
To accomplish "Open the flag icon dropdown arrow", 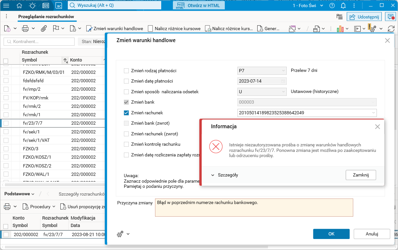I will click(63, 28).
